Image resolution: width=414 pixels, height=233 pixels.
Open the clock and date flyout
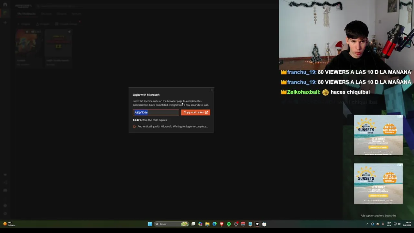coord(407,224)
